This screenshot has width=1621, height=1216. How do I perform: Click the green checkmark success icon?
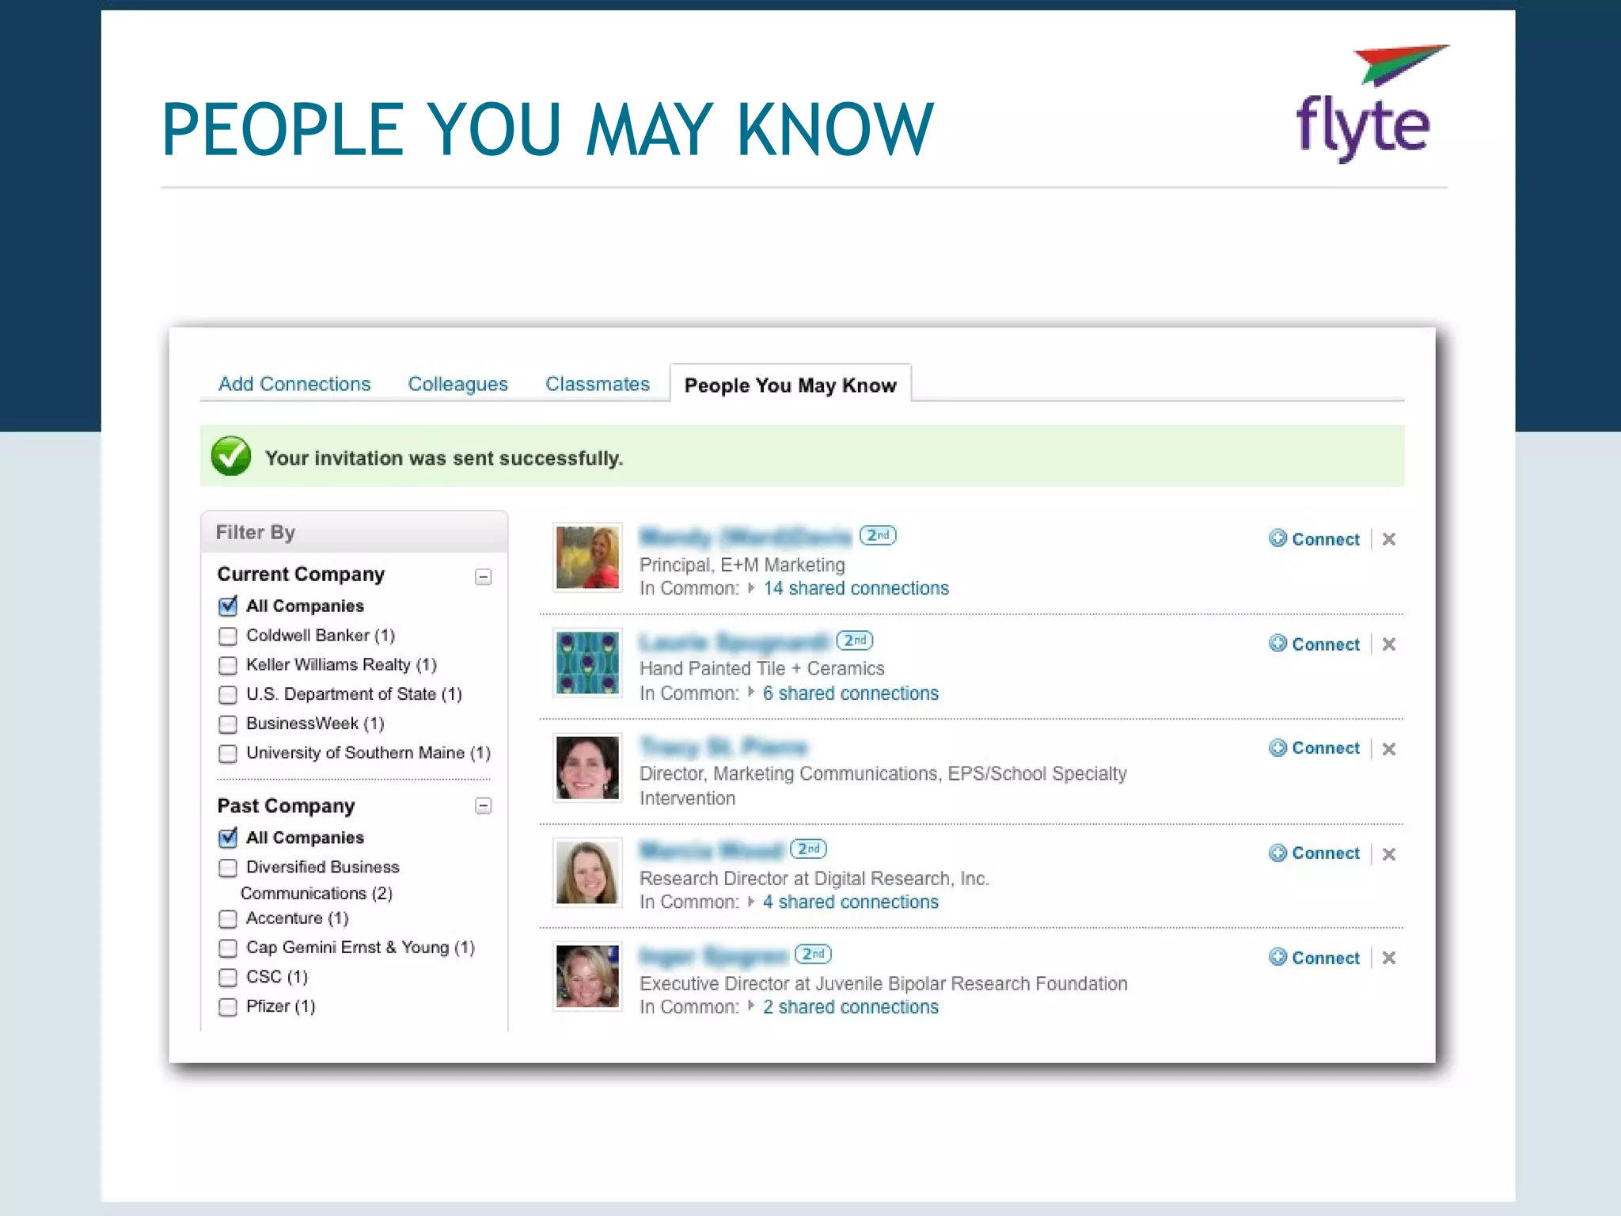click(x=230, y=456)
